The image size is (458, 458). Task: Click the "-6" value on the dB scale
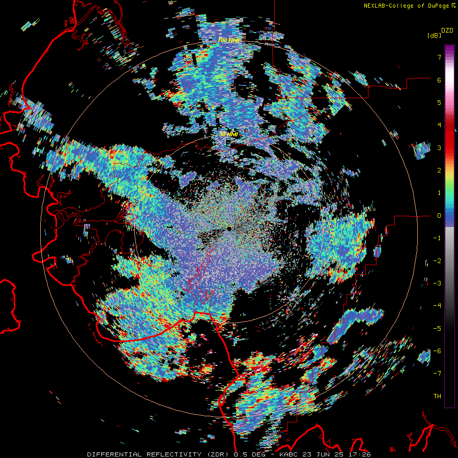[437, 351]
